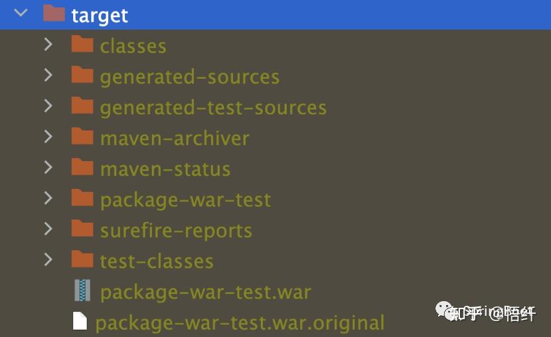The image size is (551, 337).
Task: Click the generated-sources folder icon
Action: tap(82, 76)
